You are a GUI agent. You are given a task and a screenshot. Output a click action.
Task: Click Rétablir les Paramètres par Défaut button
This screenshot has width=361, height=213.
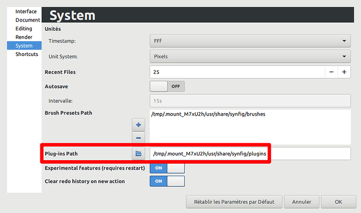pyautogui.click(x=234, y=201)
